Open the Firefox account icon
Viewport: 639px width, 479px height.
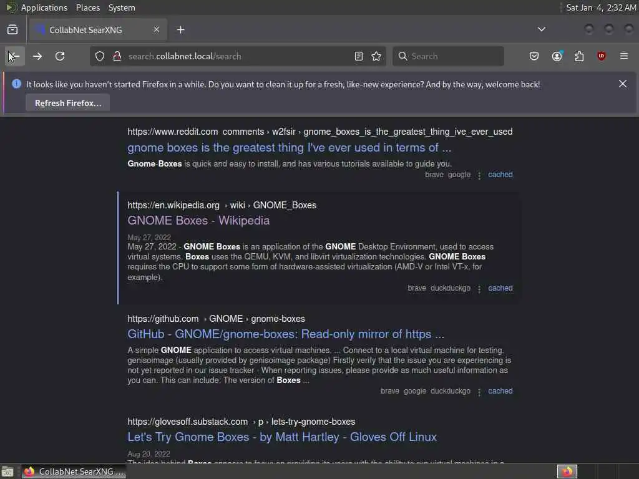click(557, 56)
